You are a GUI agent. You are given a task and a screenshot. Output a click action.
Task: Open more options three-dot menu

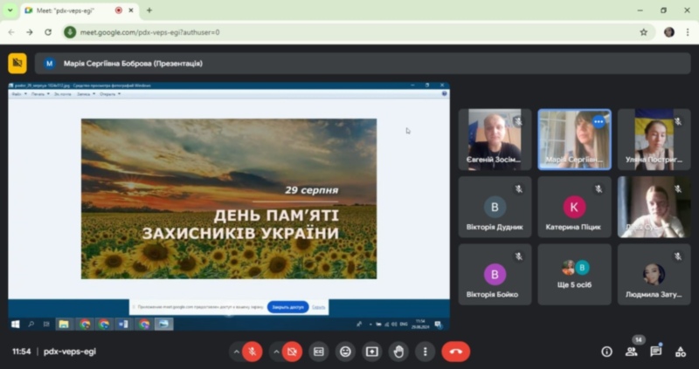tap(426, 352)
